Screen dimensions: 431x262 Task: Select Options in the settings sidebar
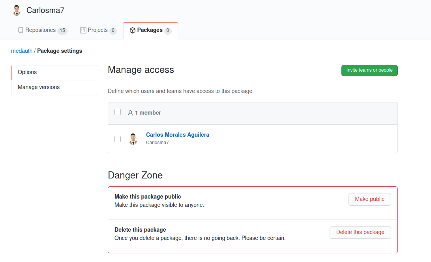click(x=55, y=72)
